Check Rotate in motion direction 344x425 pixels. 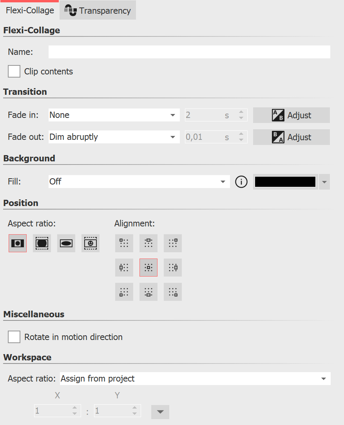click(14, 337)
